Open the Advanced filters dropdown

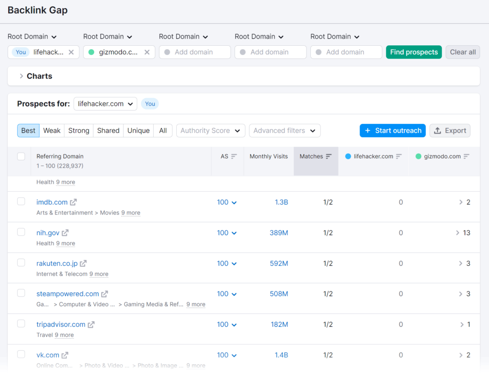click(285, 131)
